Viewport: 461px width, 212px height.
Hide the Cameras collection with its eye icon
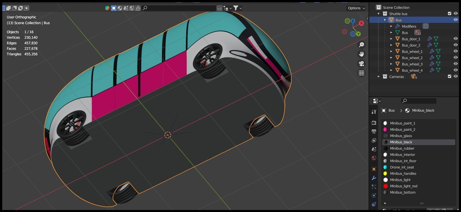455,76
